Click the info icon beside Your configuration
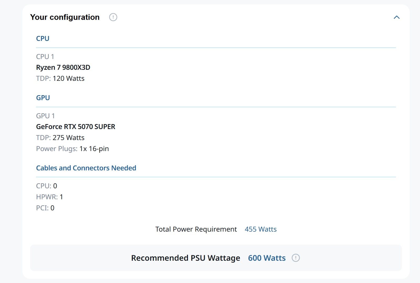420x283 pixels. pyautogui.click(x=113, y=17)
